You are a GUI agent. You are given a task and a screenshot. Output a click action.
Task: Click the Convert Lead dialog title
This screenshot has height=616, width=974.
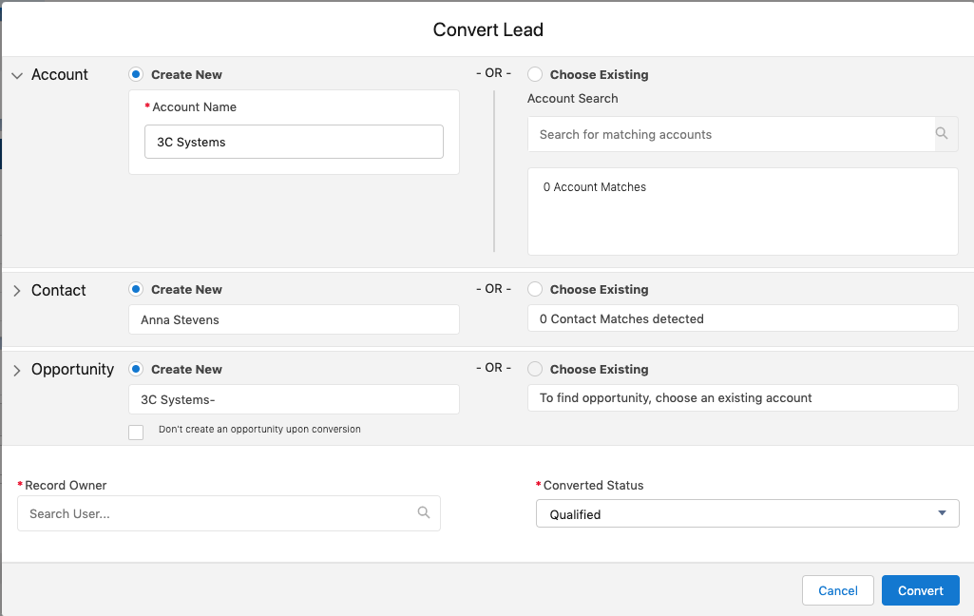pos(488,29)
